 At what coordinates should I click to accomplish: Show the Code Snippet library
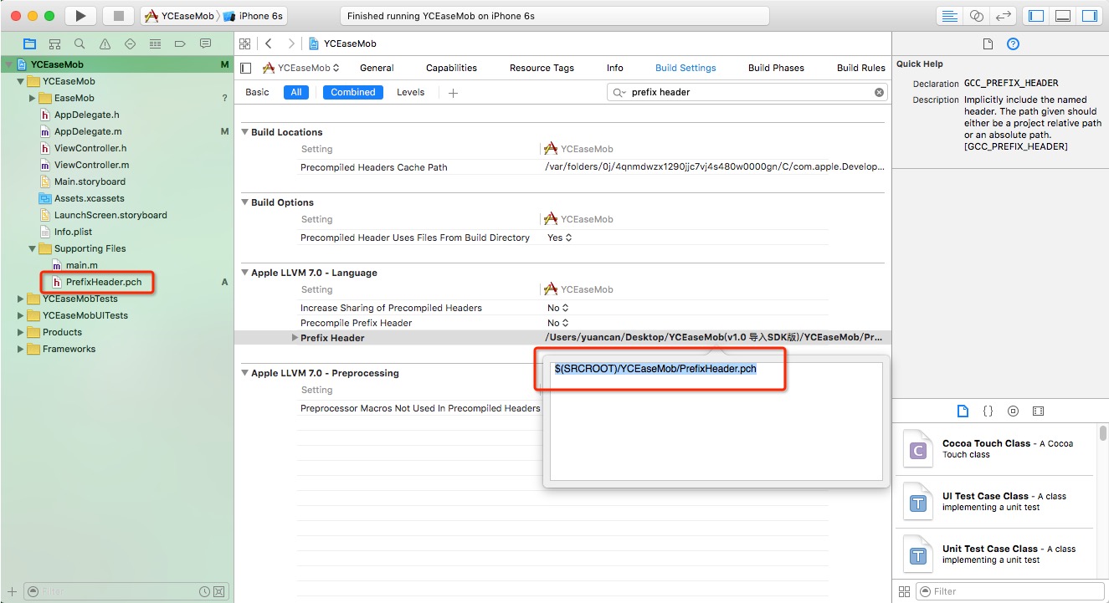pyautogui.click(x=988, y=411)
